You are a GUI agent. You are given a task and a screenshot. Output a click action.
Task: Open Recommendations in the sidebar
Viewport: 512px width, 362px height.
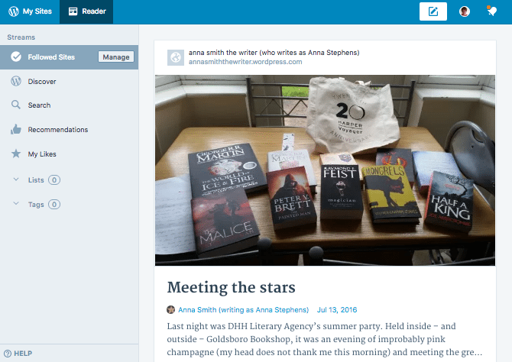[x=70, y=130]
